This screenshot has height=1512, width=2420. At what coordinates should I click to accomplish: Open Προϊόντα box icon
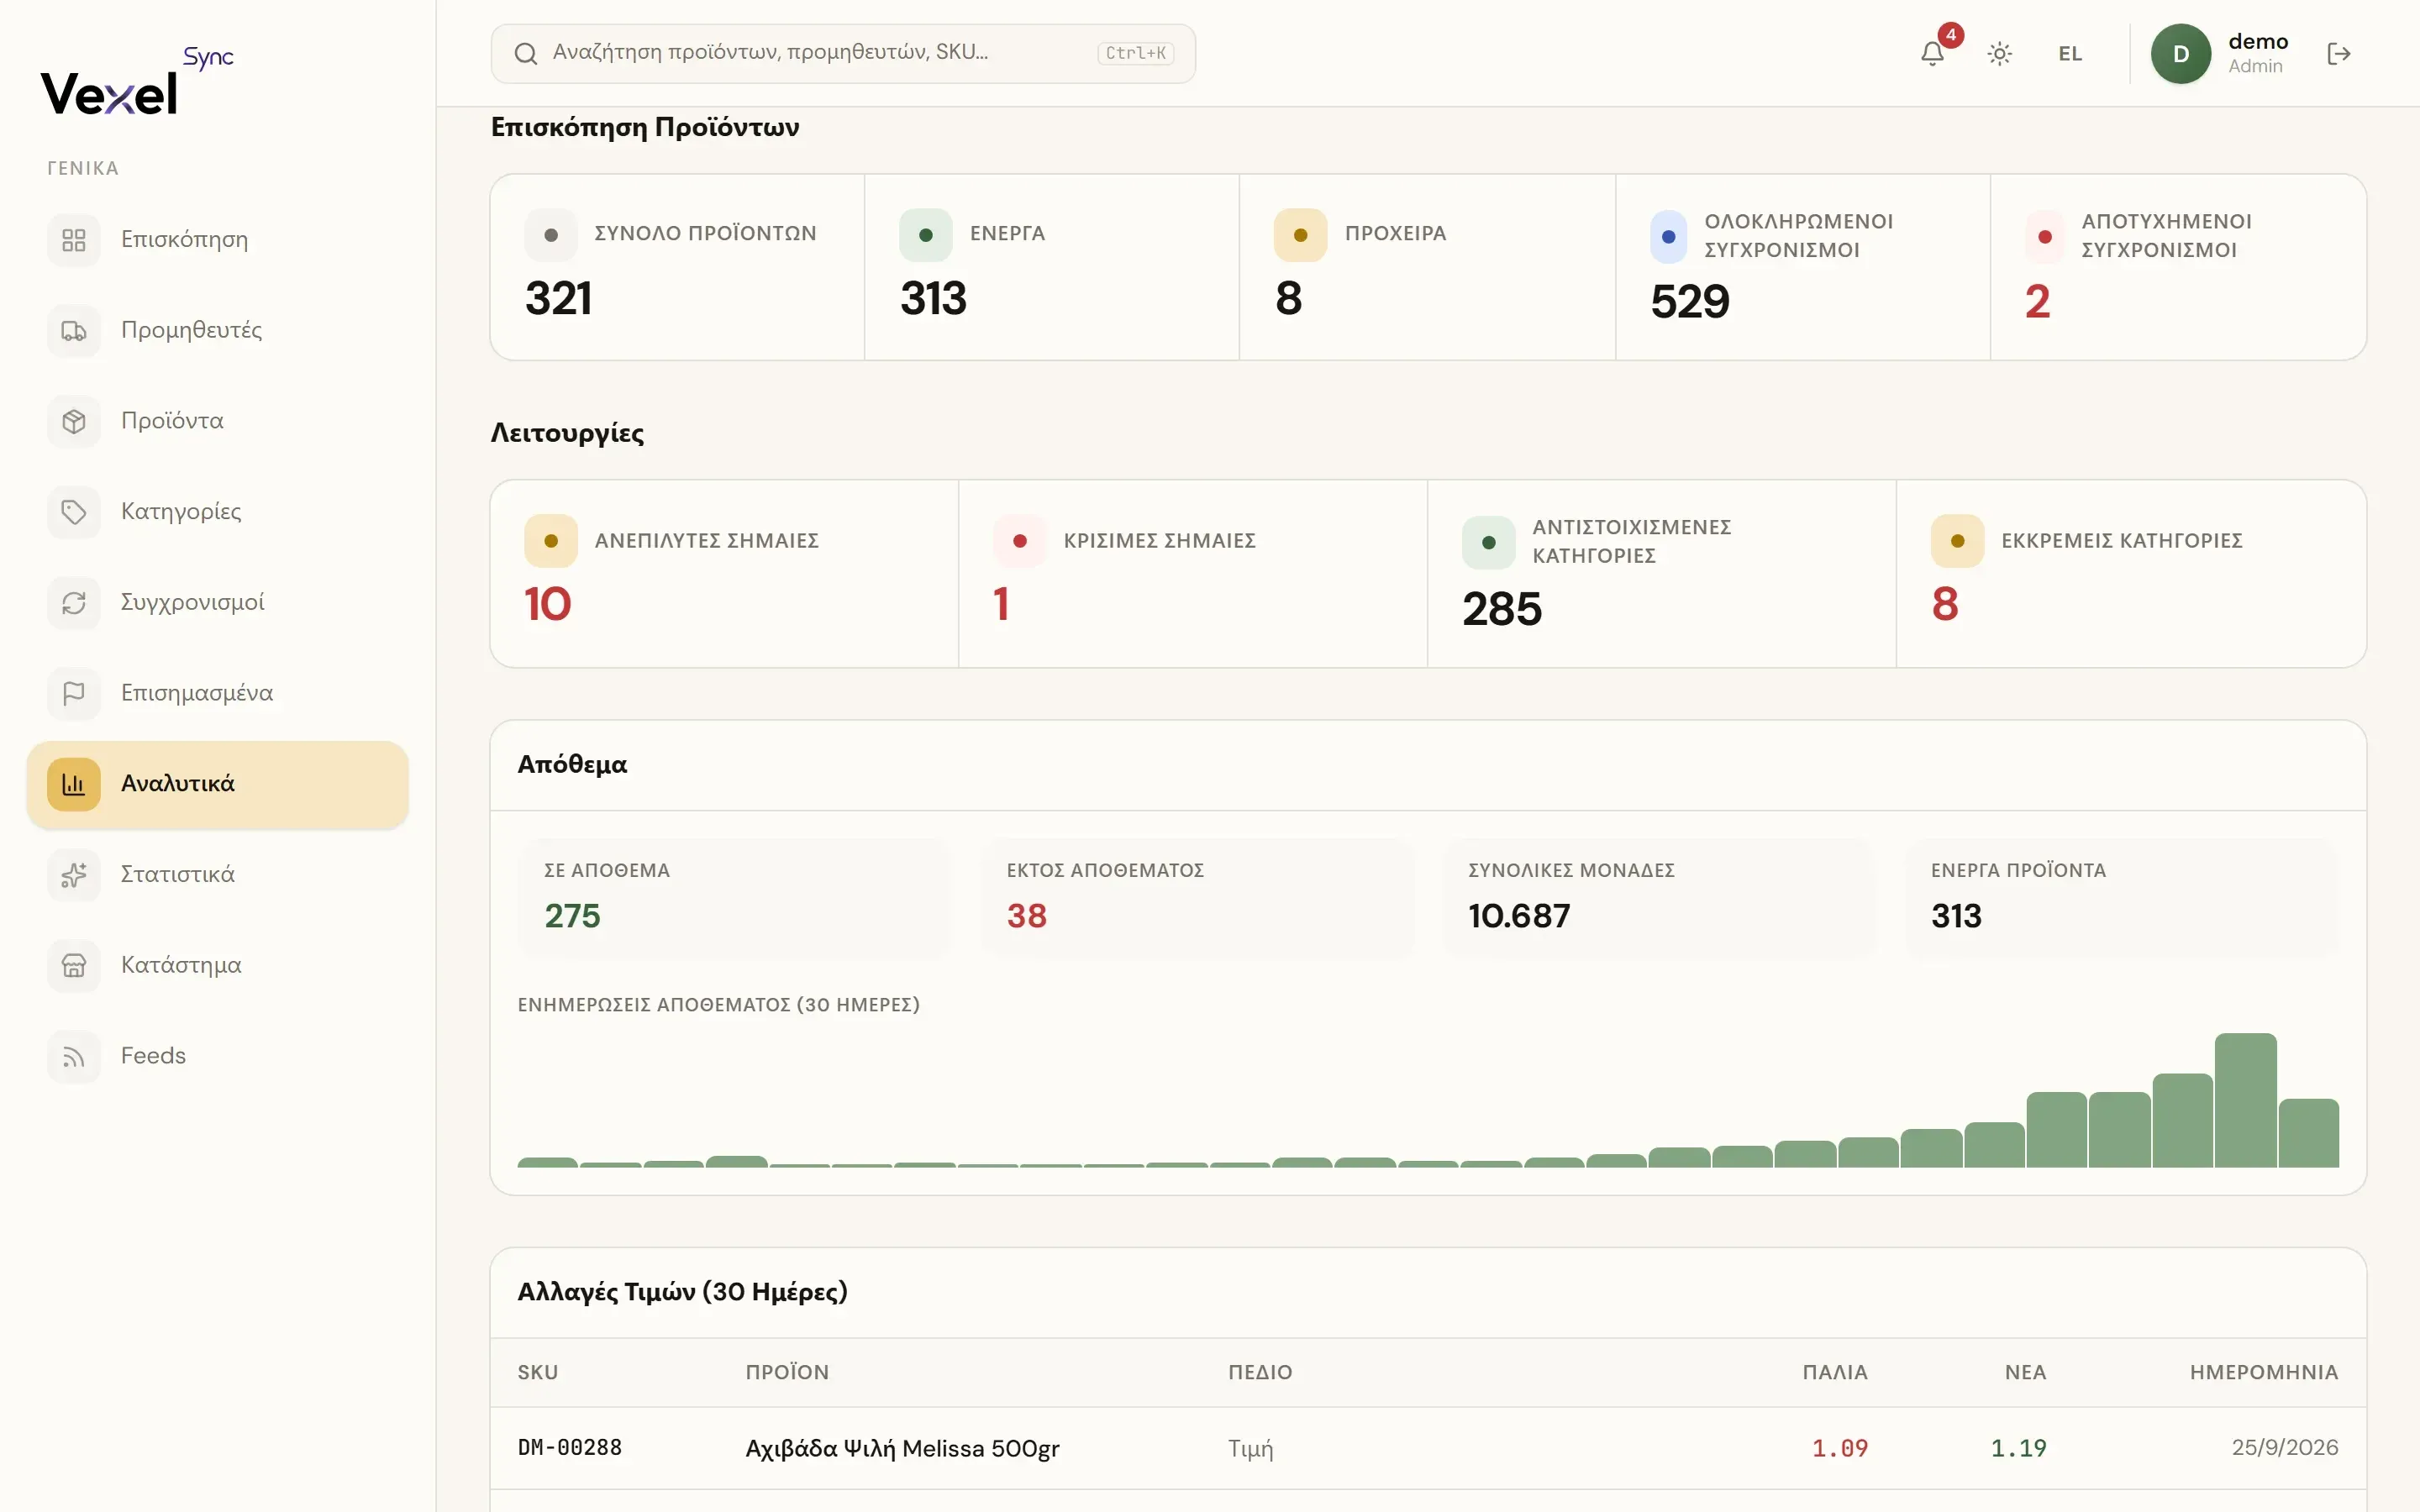74,422
